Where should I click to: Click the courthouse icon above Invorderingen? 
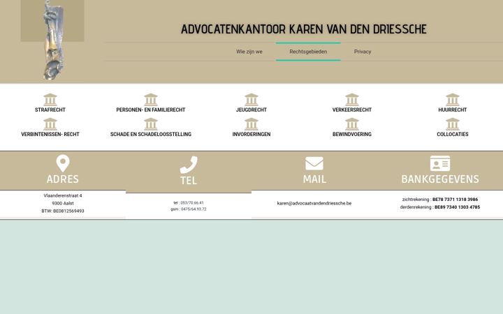tap(251, 124)
